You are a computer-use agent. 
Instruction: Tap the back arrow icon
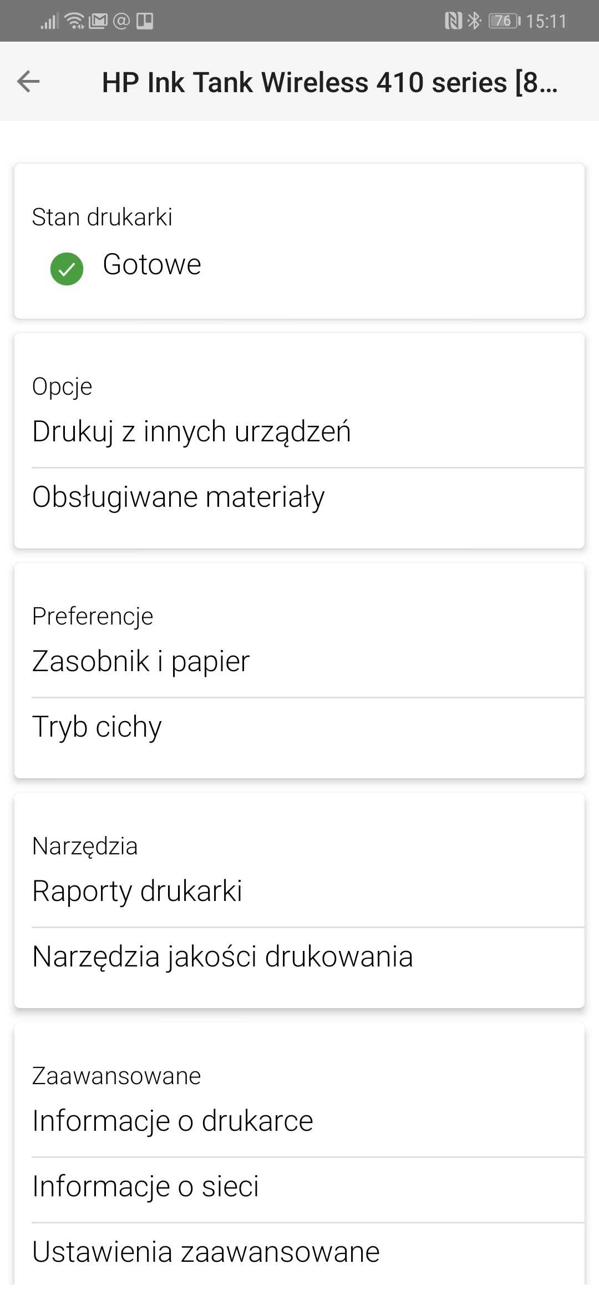tap(28, 82)
